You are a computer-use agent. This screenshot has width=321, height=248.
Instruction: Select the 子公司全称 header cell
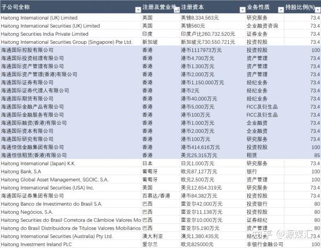click(x=71, y=7)
